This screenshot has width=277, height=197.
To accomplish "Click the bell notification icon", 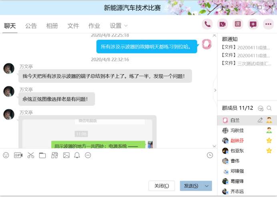I will 77,155.
